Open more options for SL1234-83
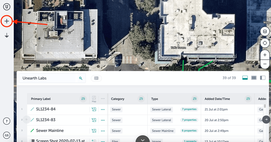Image resolution: width=271 pixels, height=142 pixels. coord(103,120)
